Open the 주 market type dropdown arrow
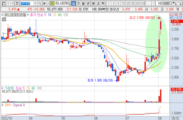 click(x=12, y=3)
